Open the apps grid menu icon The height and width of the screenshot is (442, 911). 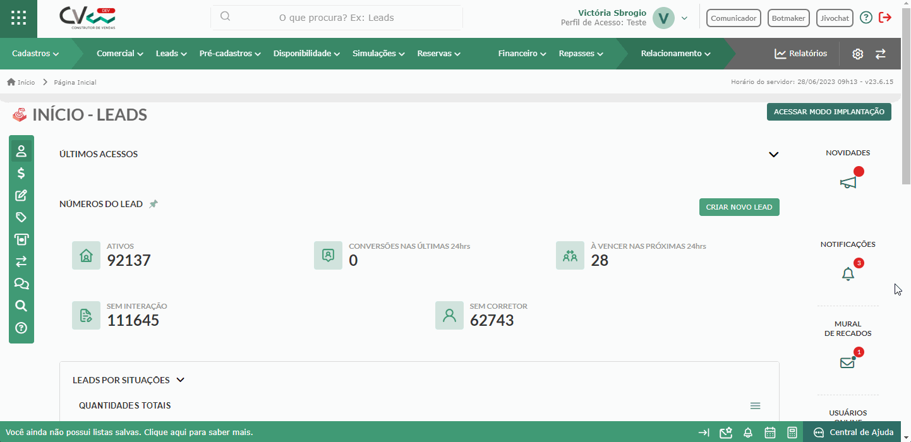[x=18, y=18]
